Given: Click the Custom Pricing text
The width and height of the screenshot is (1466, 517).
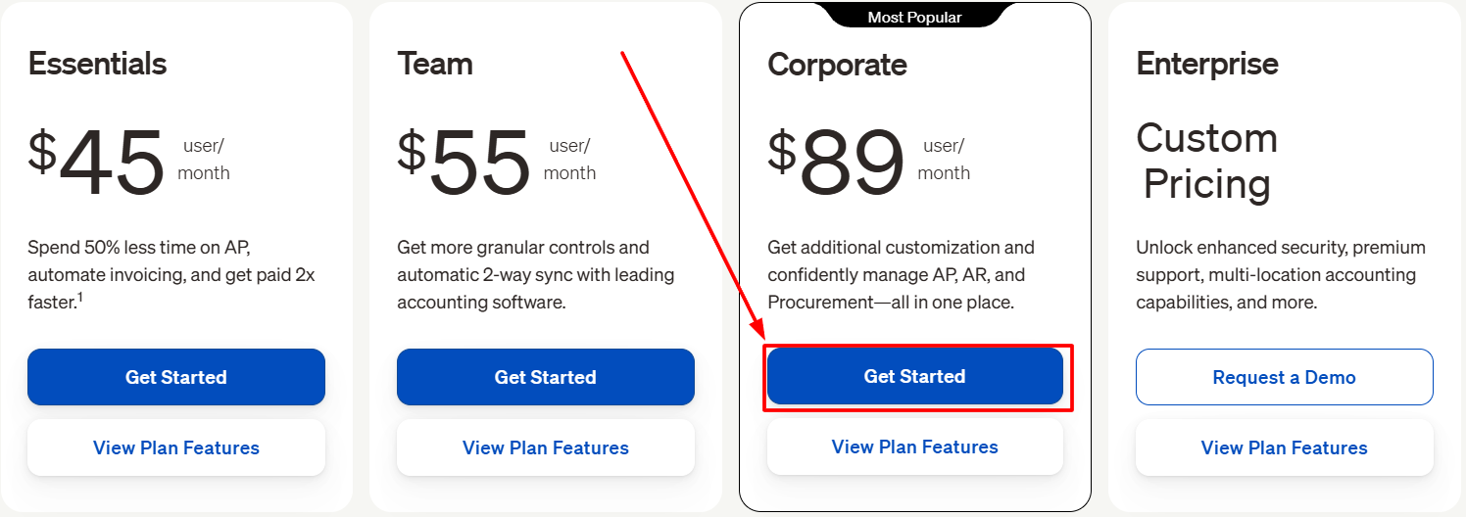Looking at the screenshot, I should coord(1207,162).
